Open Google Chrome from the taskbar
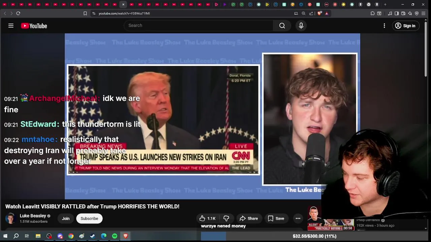 click(x=71, y=236)
